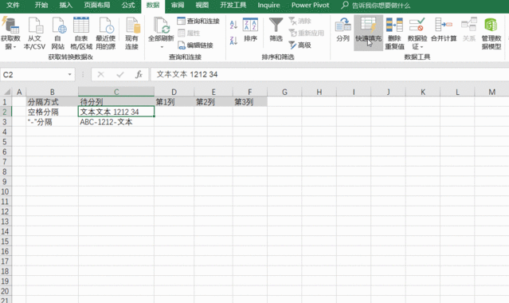Sort ascending A to Z
The image size is (509, 303).
click(233, 25)
